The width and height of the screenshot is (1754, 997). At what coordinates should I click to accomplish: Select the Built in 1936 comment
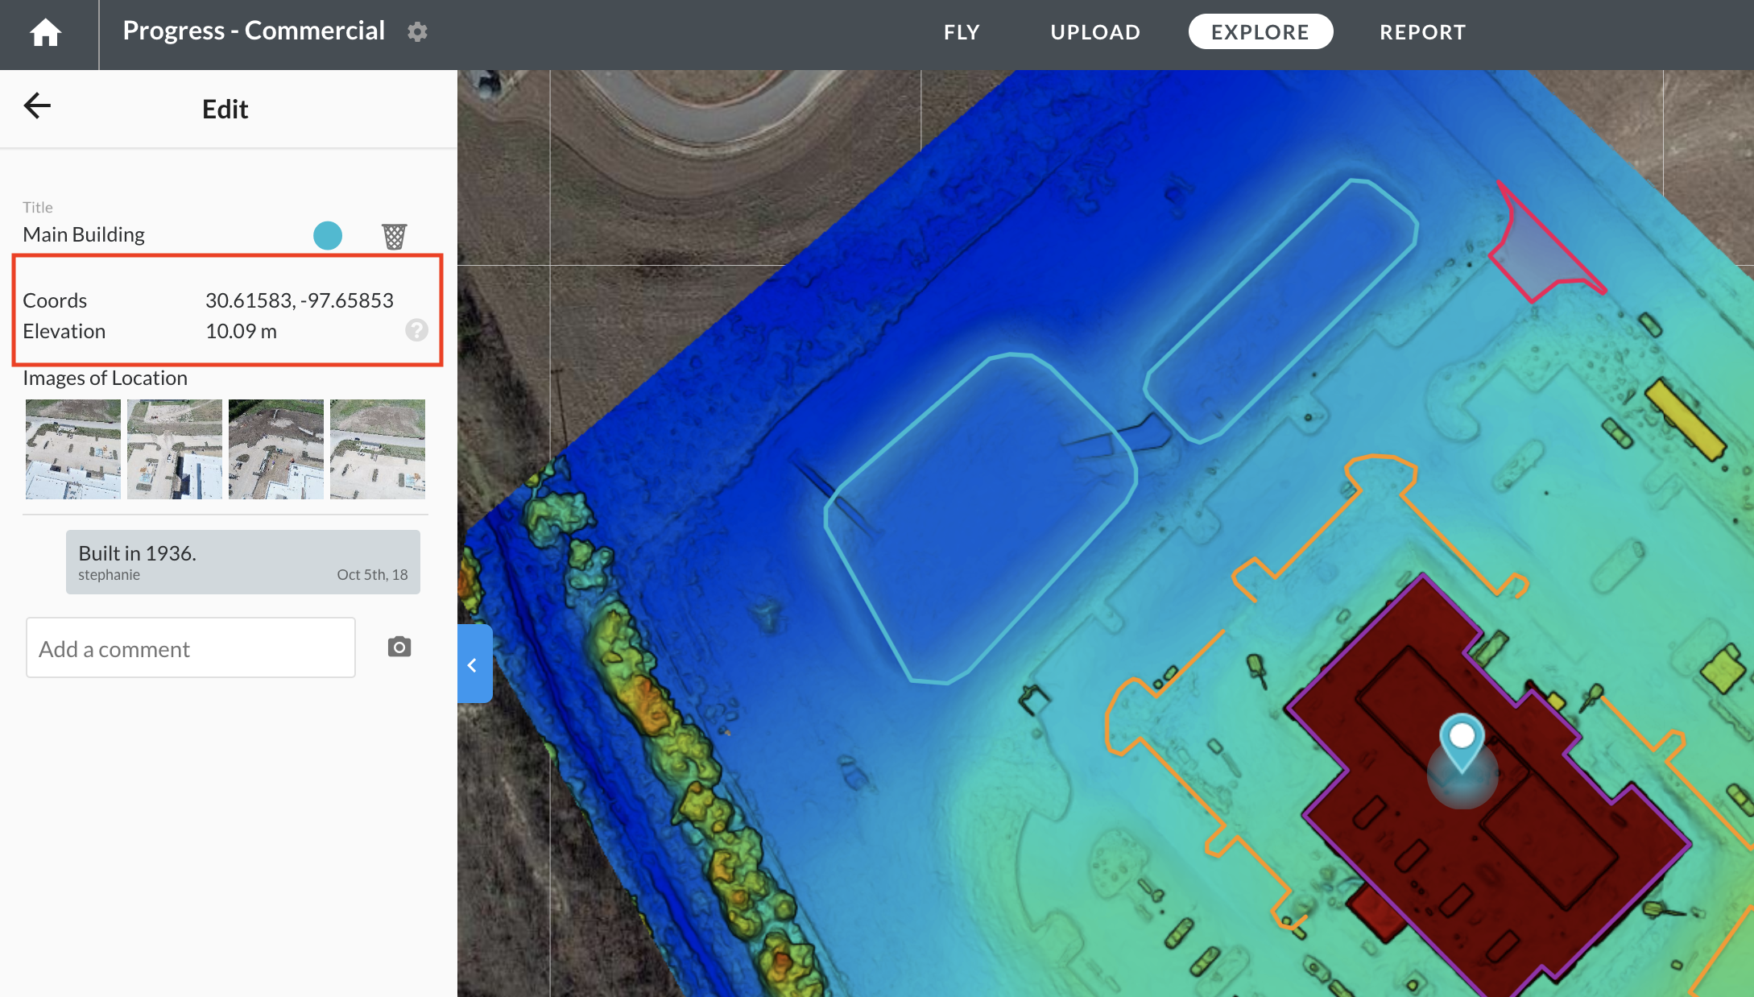(242, 562)
